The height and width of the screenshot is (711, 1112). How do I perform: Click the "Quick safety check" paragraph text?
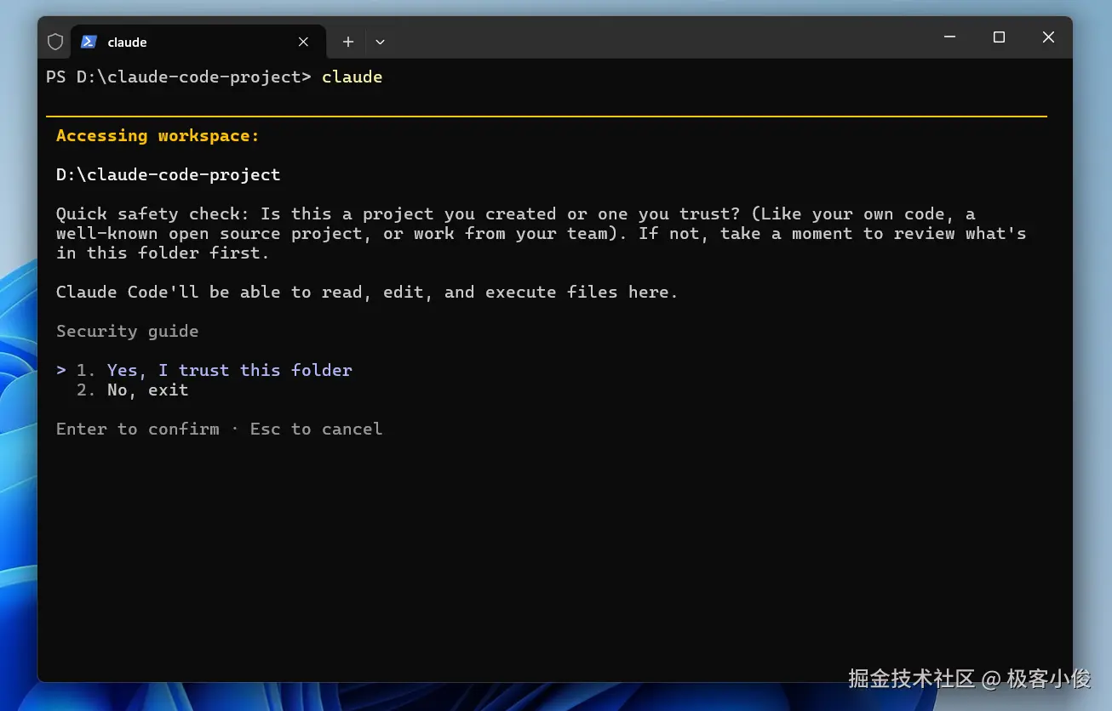tap(542, 233)
